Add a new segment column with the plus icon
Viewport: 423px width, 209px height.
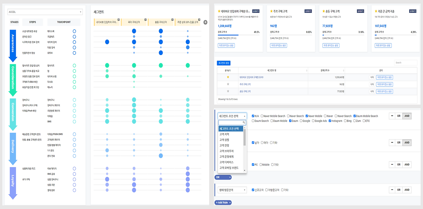click(206, 22)
